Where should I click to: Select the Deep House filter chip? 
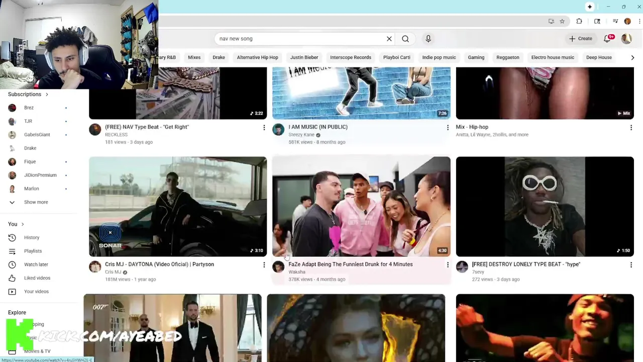click(599, 57)
